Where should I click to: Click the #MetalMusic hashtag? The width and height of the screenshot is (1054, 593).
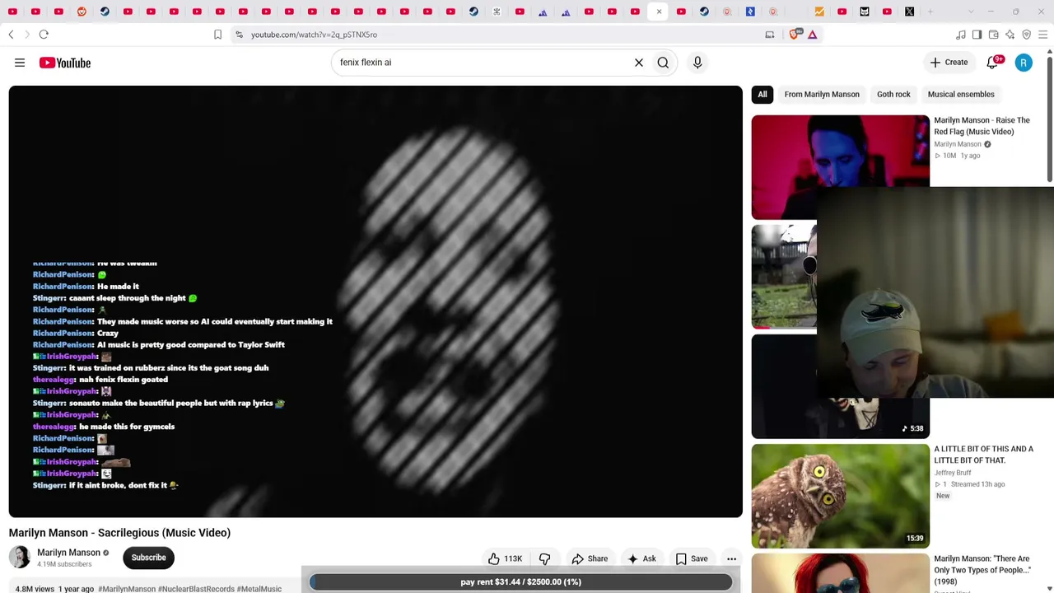(x=259, y=589)
